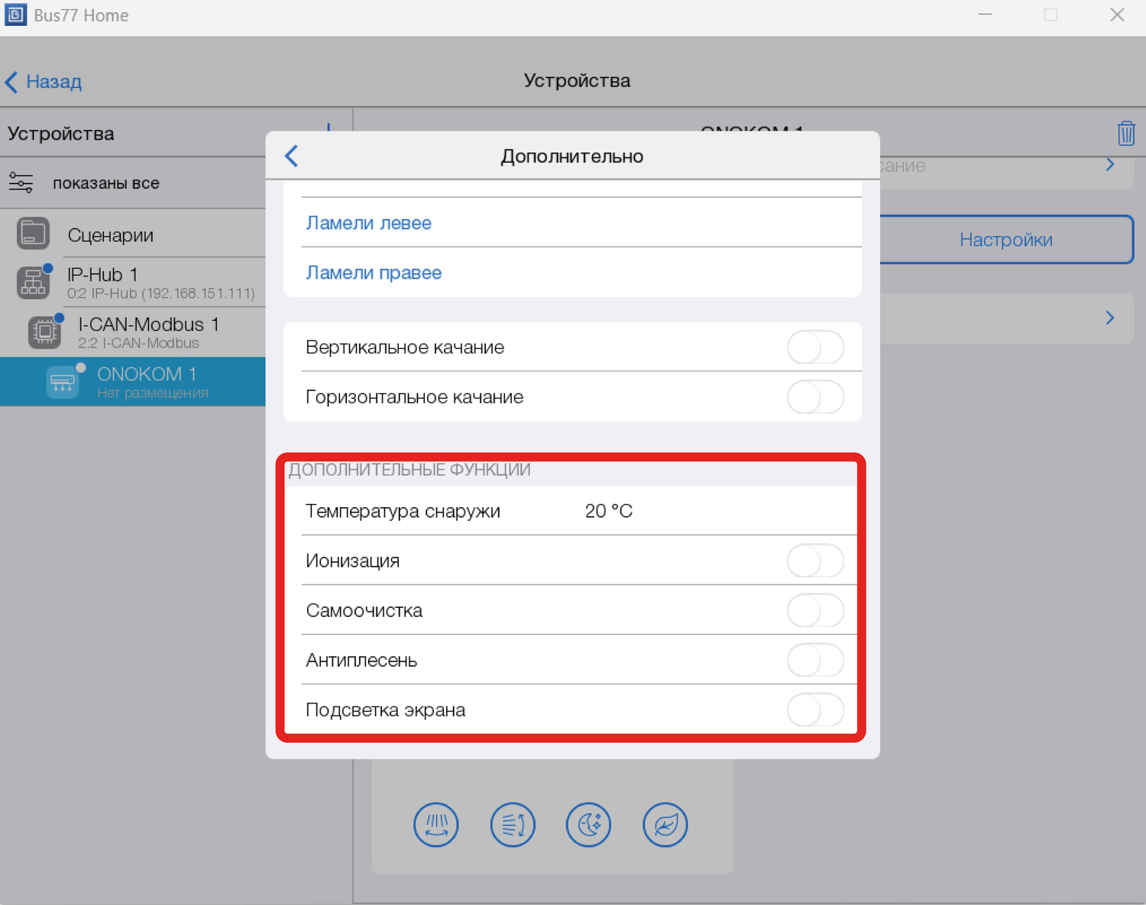Toggle Подсветка экрана switch
This screenshot has width=1146, height=905.
point(814,710)
